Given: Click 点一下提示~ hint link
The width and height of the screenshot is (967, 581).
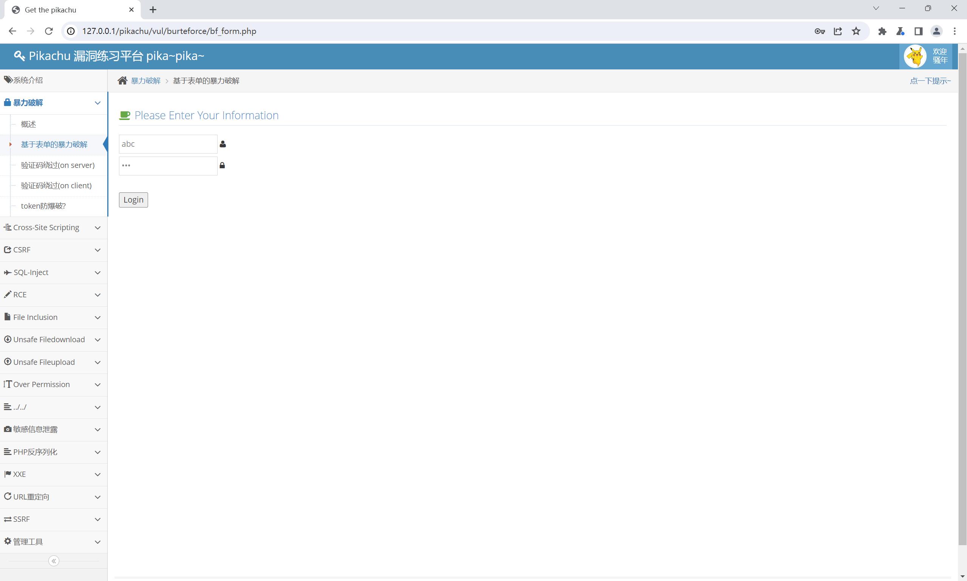Looking at the screenshot, I should point(930,81).
